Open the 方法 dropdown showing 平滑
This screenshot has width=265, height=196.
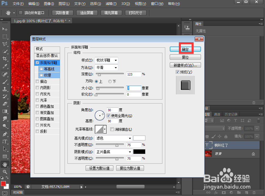(106, 68)
